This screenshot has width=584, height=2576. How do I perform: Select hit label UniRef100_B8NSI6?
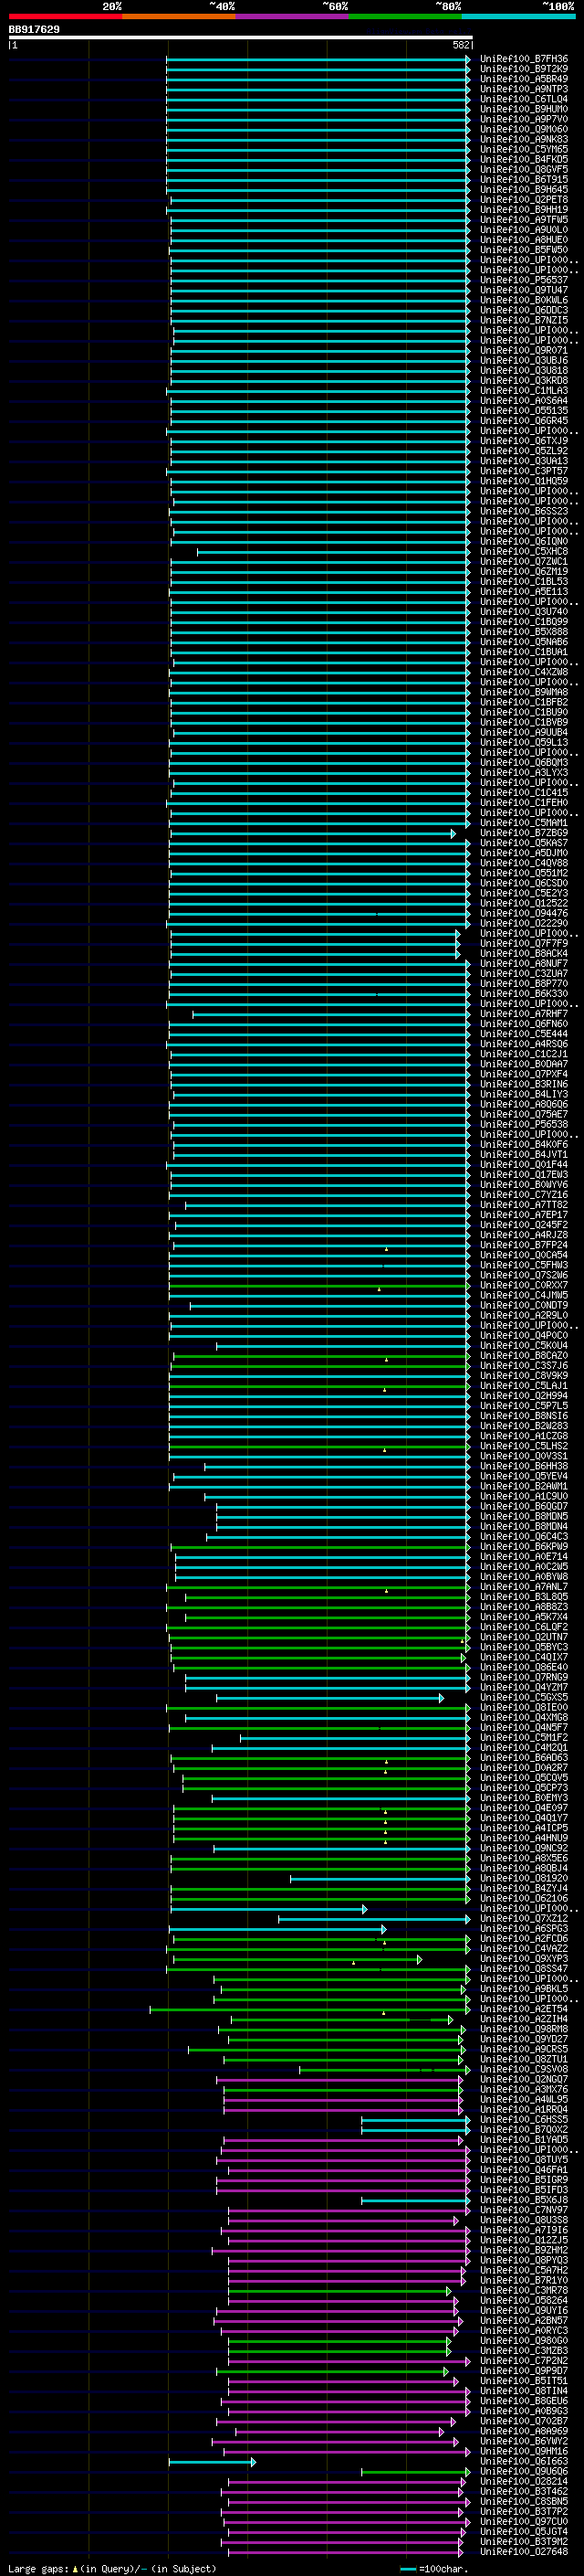point(524,1416)
